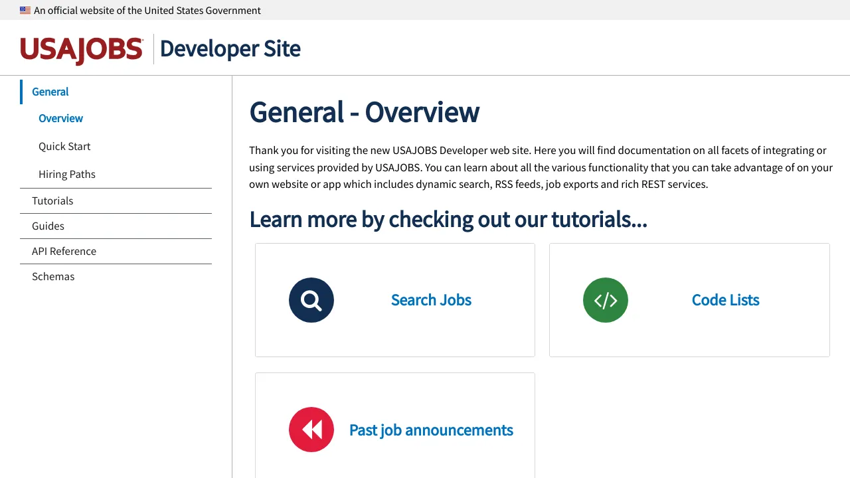
Task: Open Quick Start page
Action: [64, 146]
